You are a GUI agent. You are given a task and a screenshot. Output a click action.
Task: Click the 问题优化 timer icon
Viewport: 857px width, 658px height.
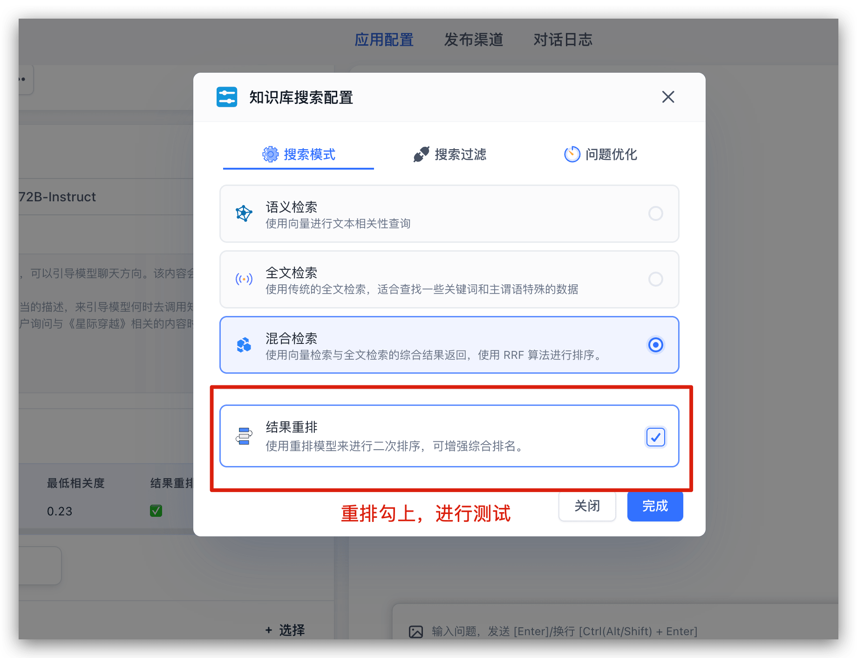(572, 154)
